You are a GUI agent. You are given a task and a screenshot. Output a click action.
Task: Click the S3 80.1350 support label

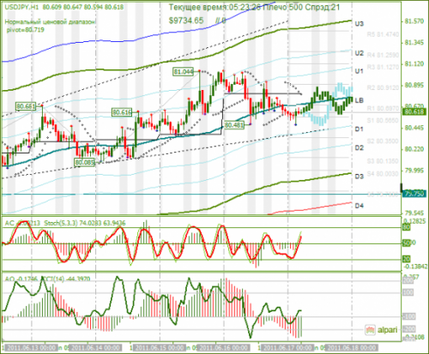click(x=383, y=161)
